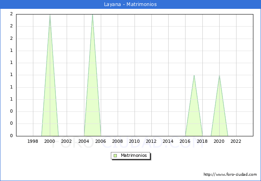Select the 2000 x-axis label
261x181 pixels.
[x=50, y=141]
